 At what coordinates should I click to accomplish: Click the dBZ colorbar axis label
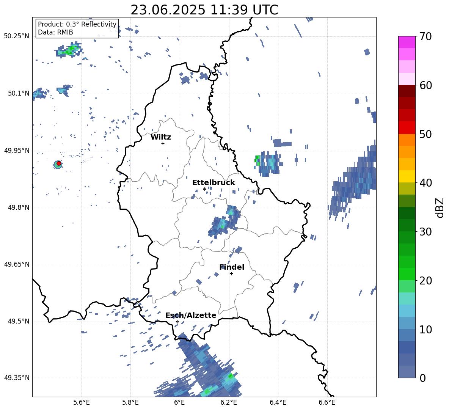click(440, 207)
